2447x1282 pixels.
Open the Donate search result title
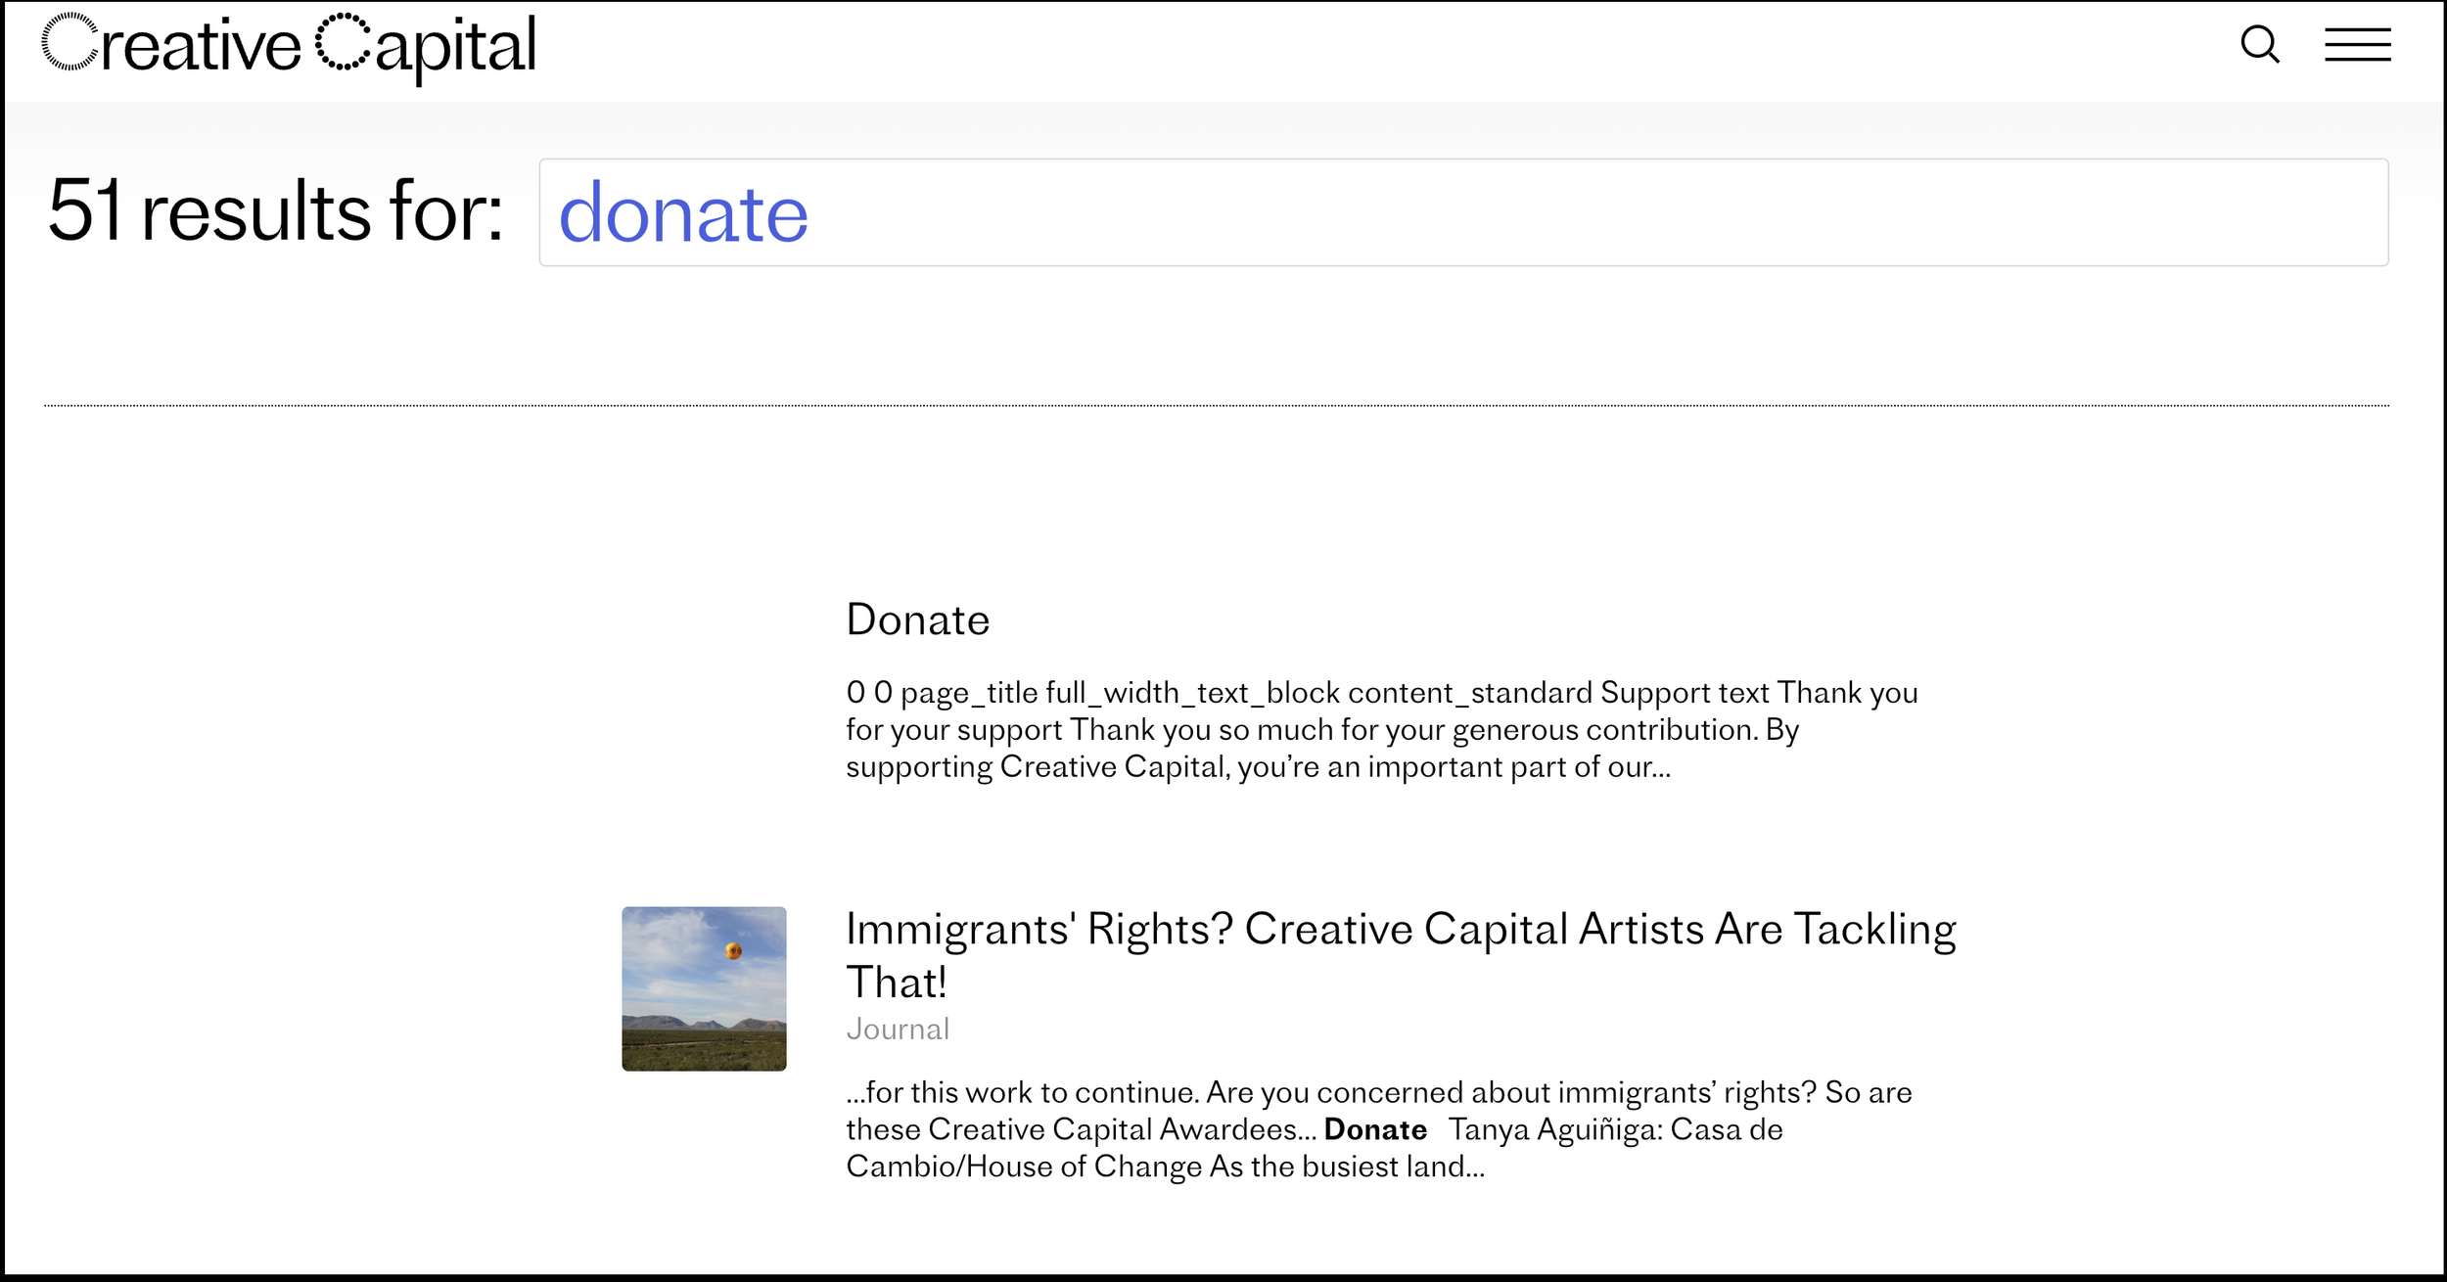[917, 619]
